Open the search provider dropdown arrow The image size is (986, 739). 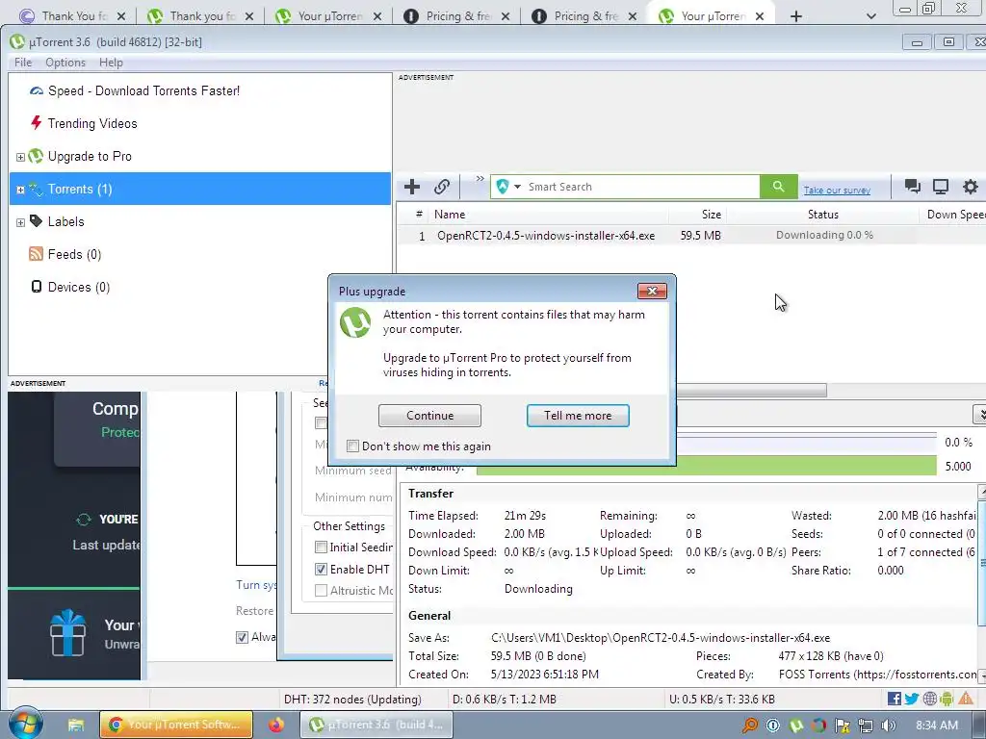(517, 187)
